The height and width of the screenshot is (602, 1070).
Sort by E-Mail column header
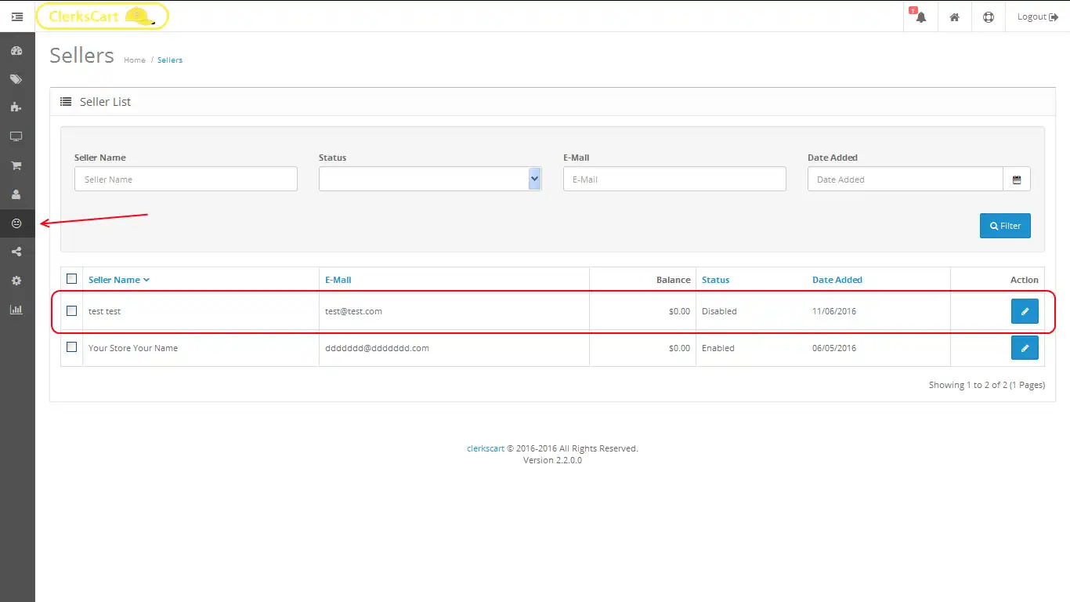click(x=338, y=280)
